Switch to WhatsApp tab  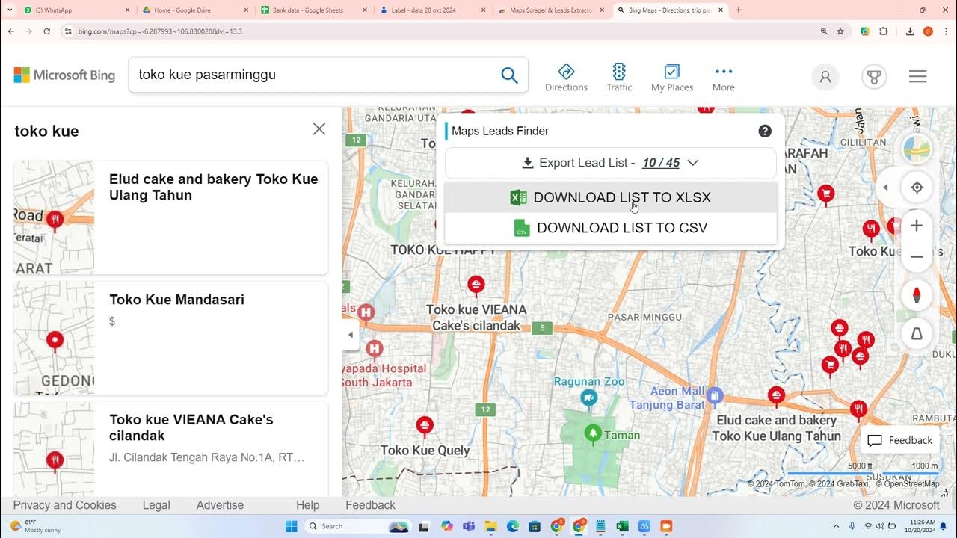tap(75, 10)
